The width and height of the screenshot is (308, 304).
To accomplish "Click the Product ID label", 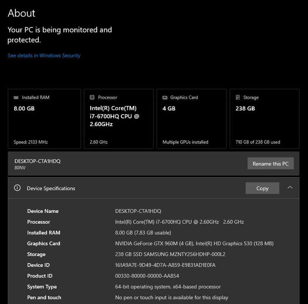I will [x=40, y=276].
